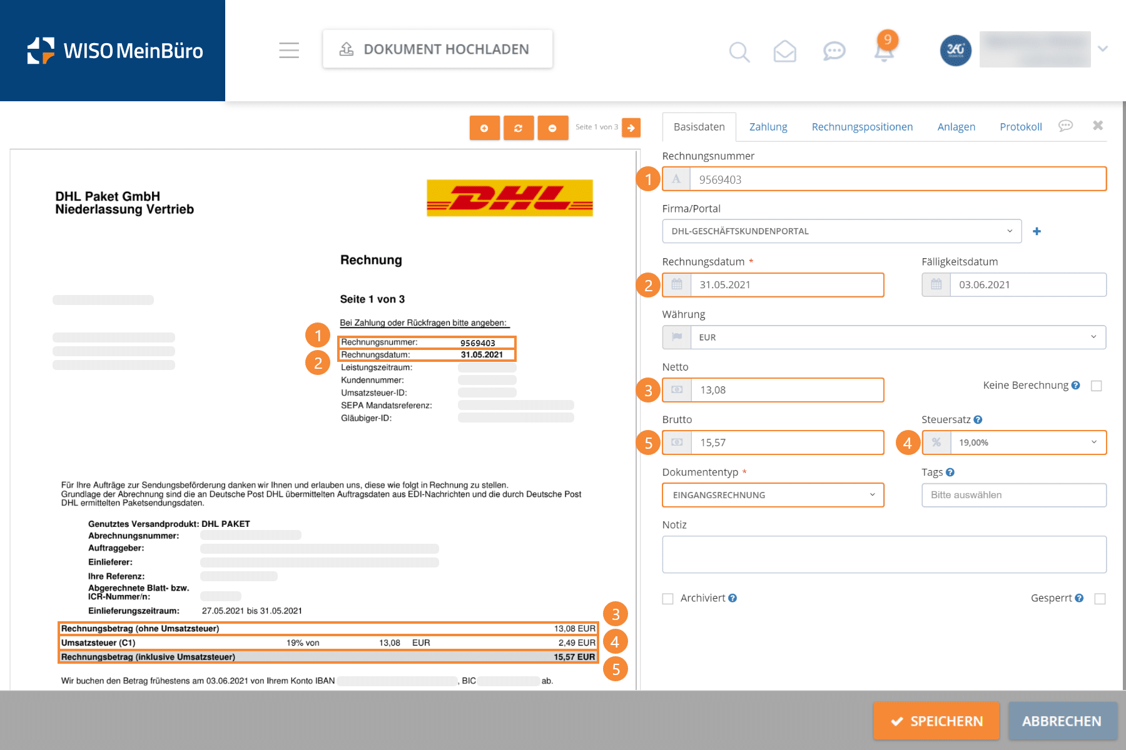Image resolution: width=1126 pixels, height=750 pixels.
Task: Open the hamburger navigation menu
Action: tap(289, 50)
